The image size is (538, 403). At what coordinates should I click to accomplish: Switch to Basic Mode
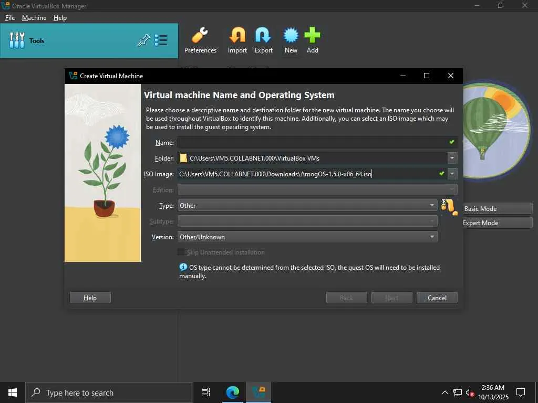coord(497,208)
